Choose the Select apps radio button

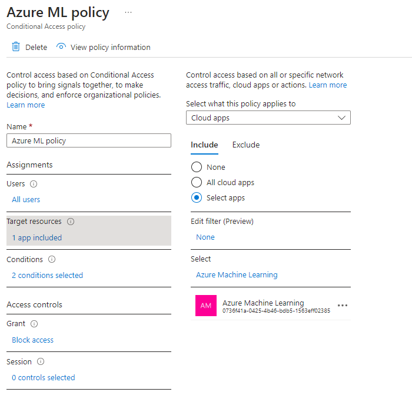[x=197, y=198]
